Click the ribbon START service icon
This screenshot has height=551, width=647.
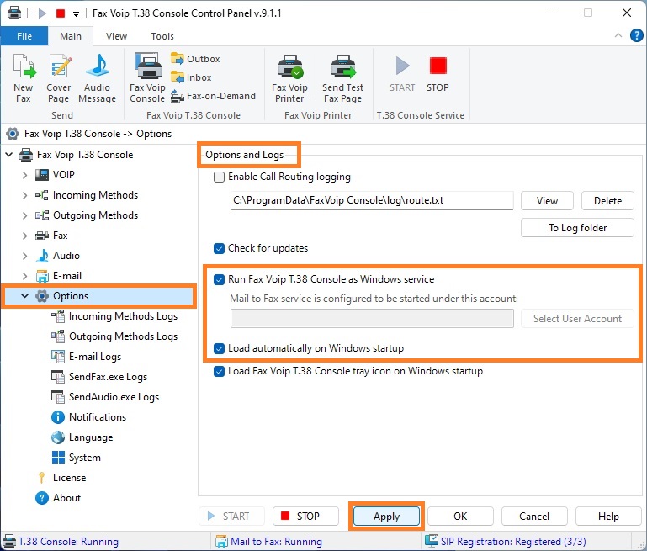tap(402, 74)
